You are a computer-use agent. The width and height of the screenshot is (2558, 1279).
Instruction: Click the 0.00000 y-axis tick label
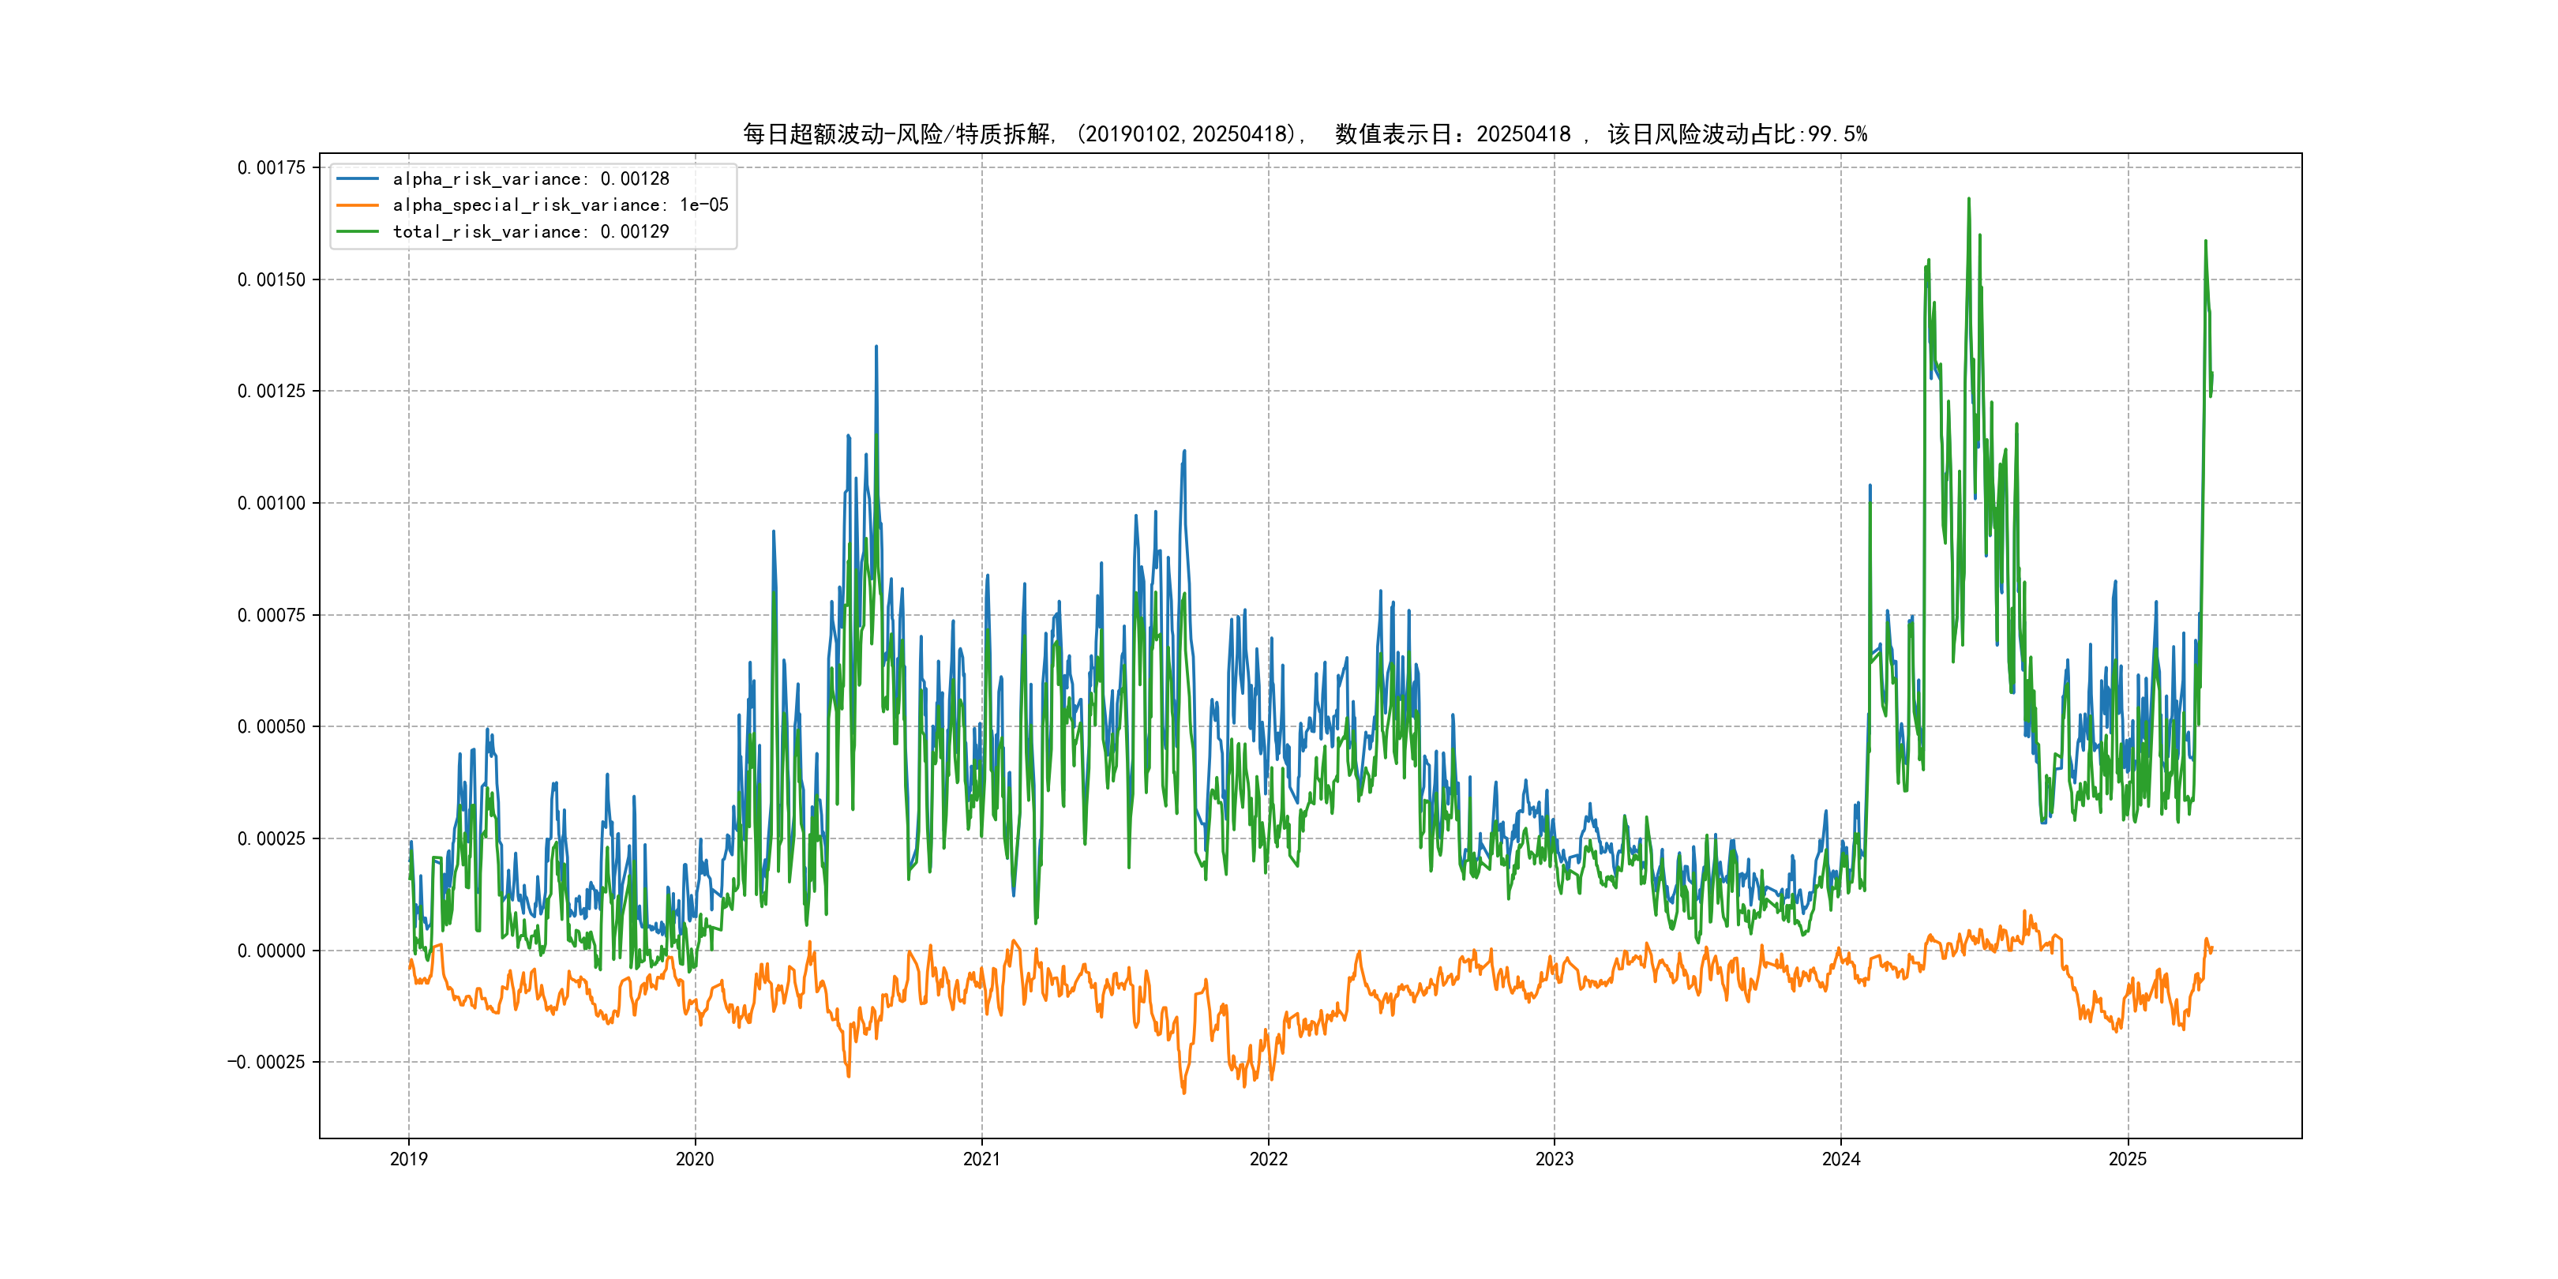coord(271,951)
